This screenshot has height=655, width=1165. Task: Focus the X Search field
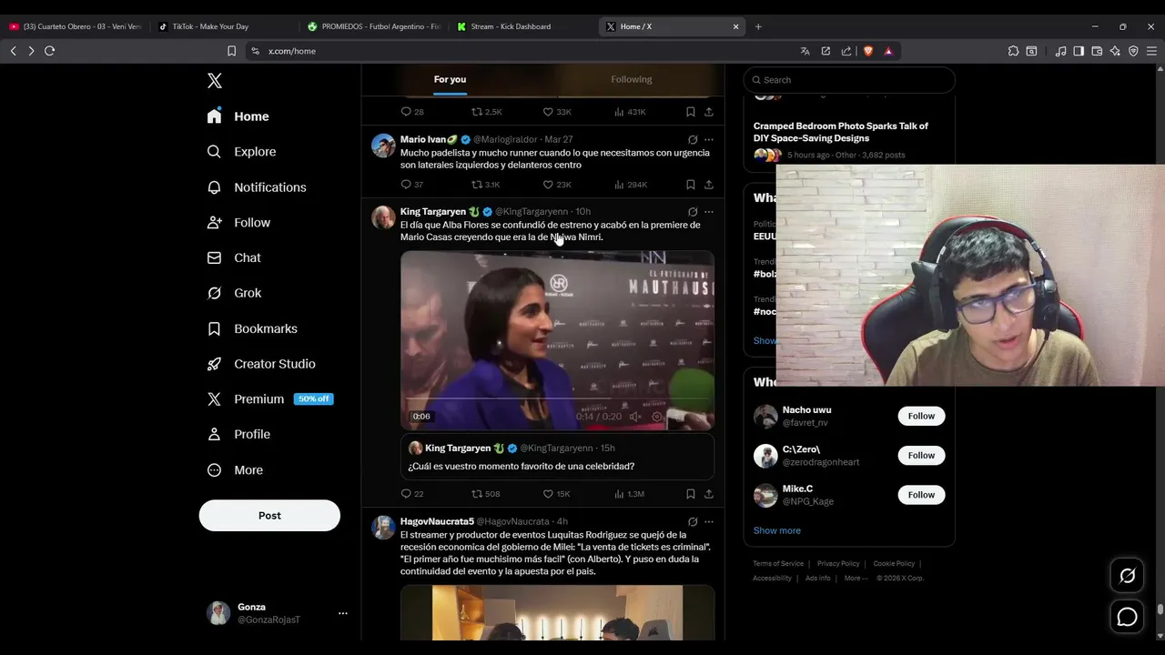849,80
